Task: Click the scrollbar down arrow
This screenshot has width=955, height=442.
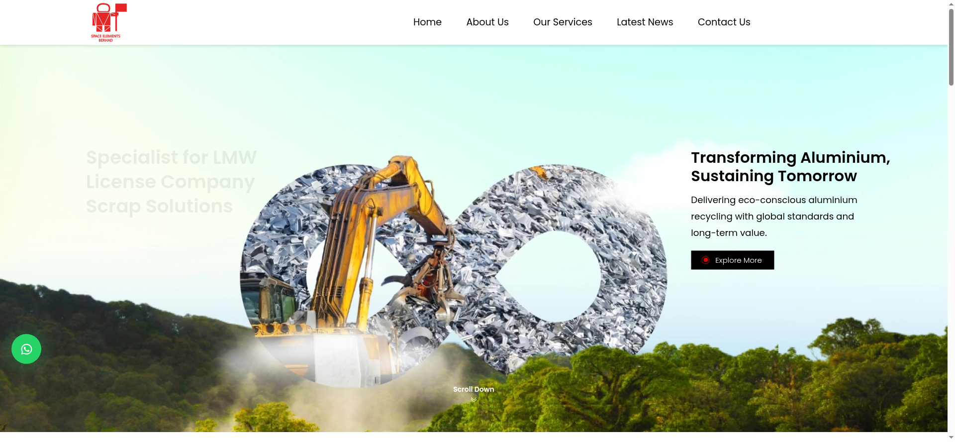Action: pos(951,438)
